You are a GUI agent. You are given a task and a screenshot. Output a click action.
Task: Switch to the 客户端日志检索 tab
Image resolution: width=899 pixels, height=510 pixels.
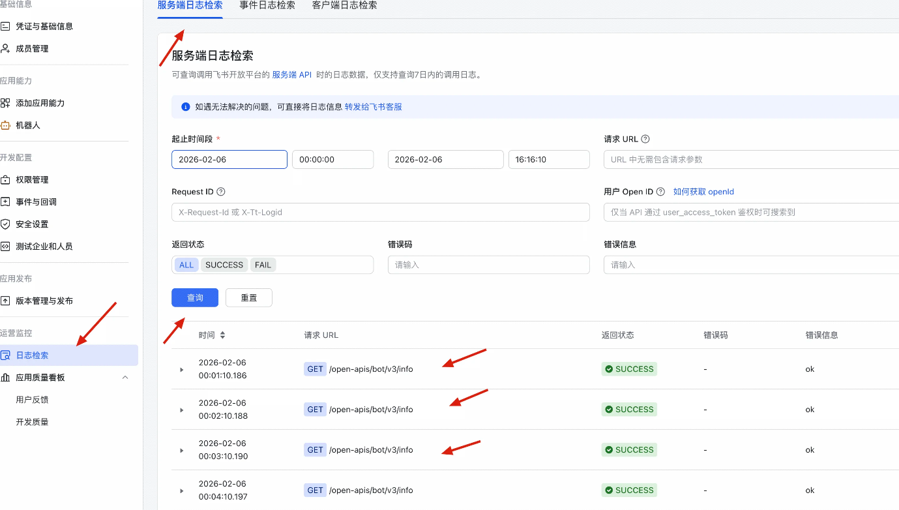[x=344, y=5]
